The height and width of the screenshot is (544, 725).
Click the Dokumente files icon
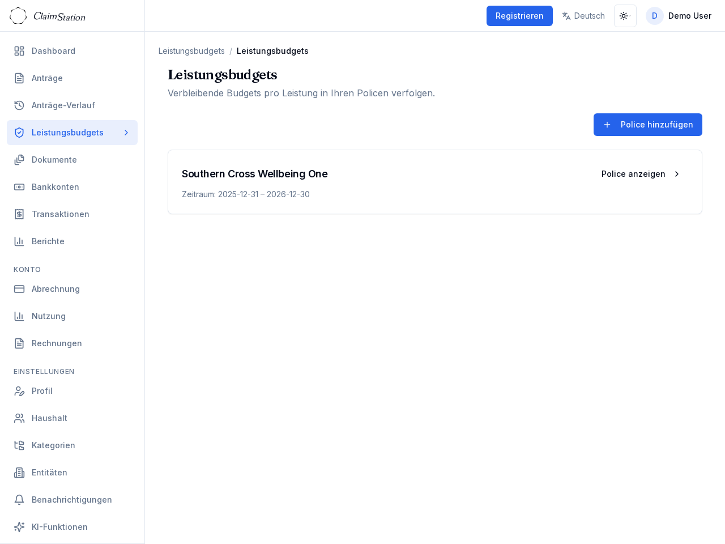(x=19, y=160)
